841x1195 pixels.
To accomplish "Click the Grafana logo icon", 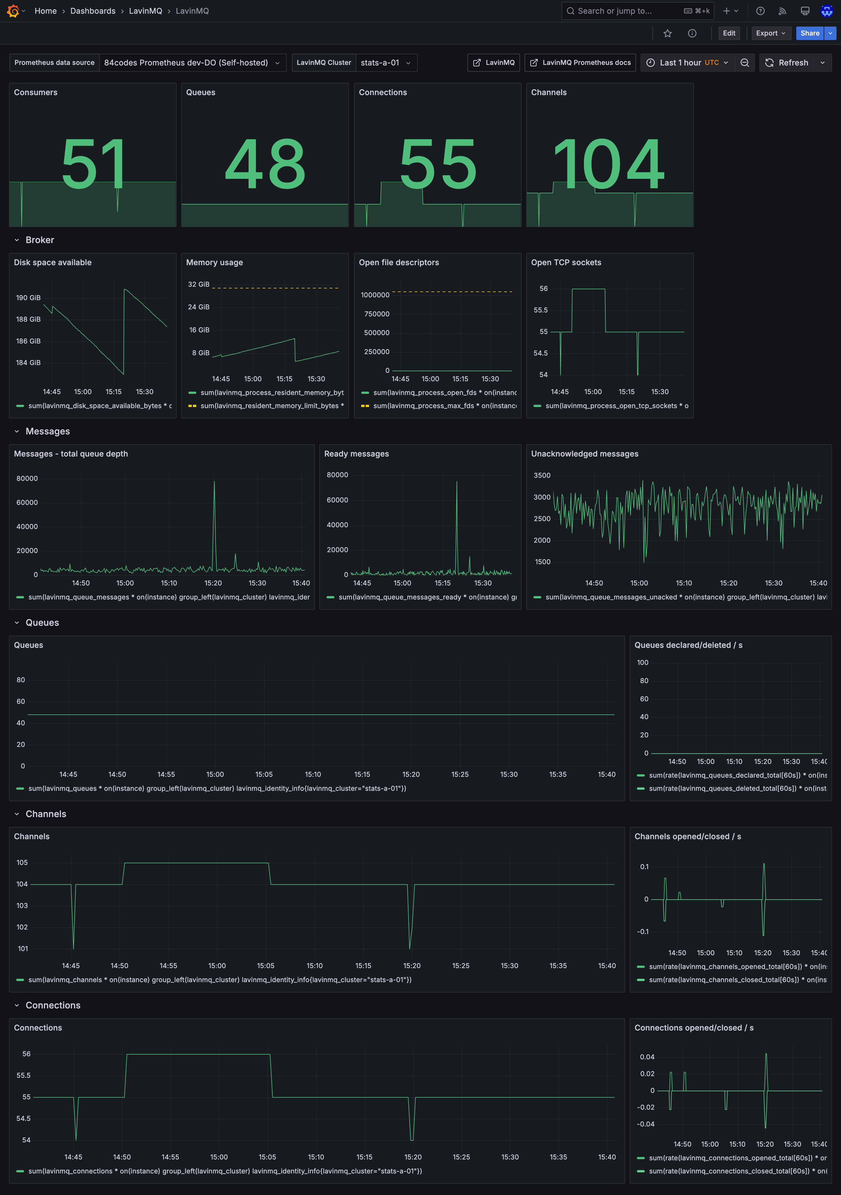I will point(13,11).
